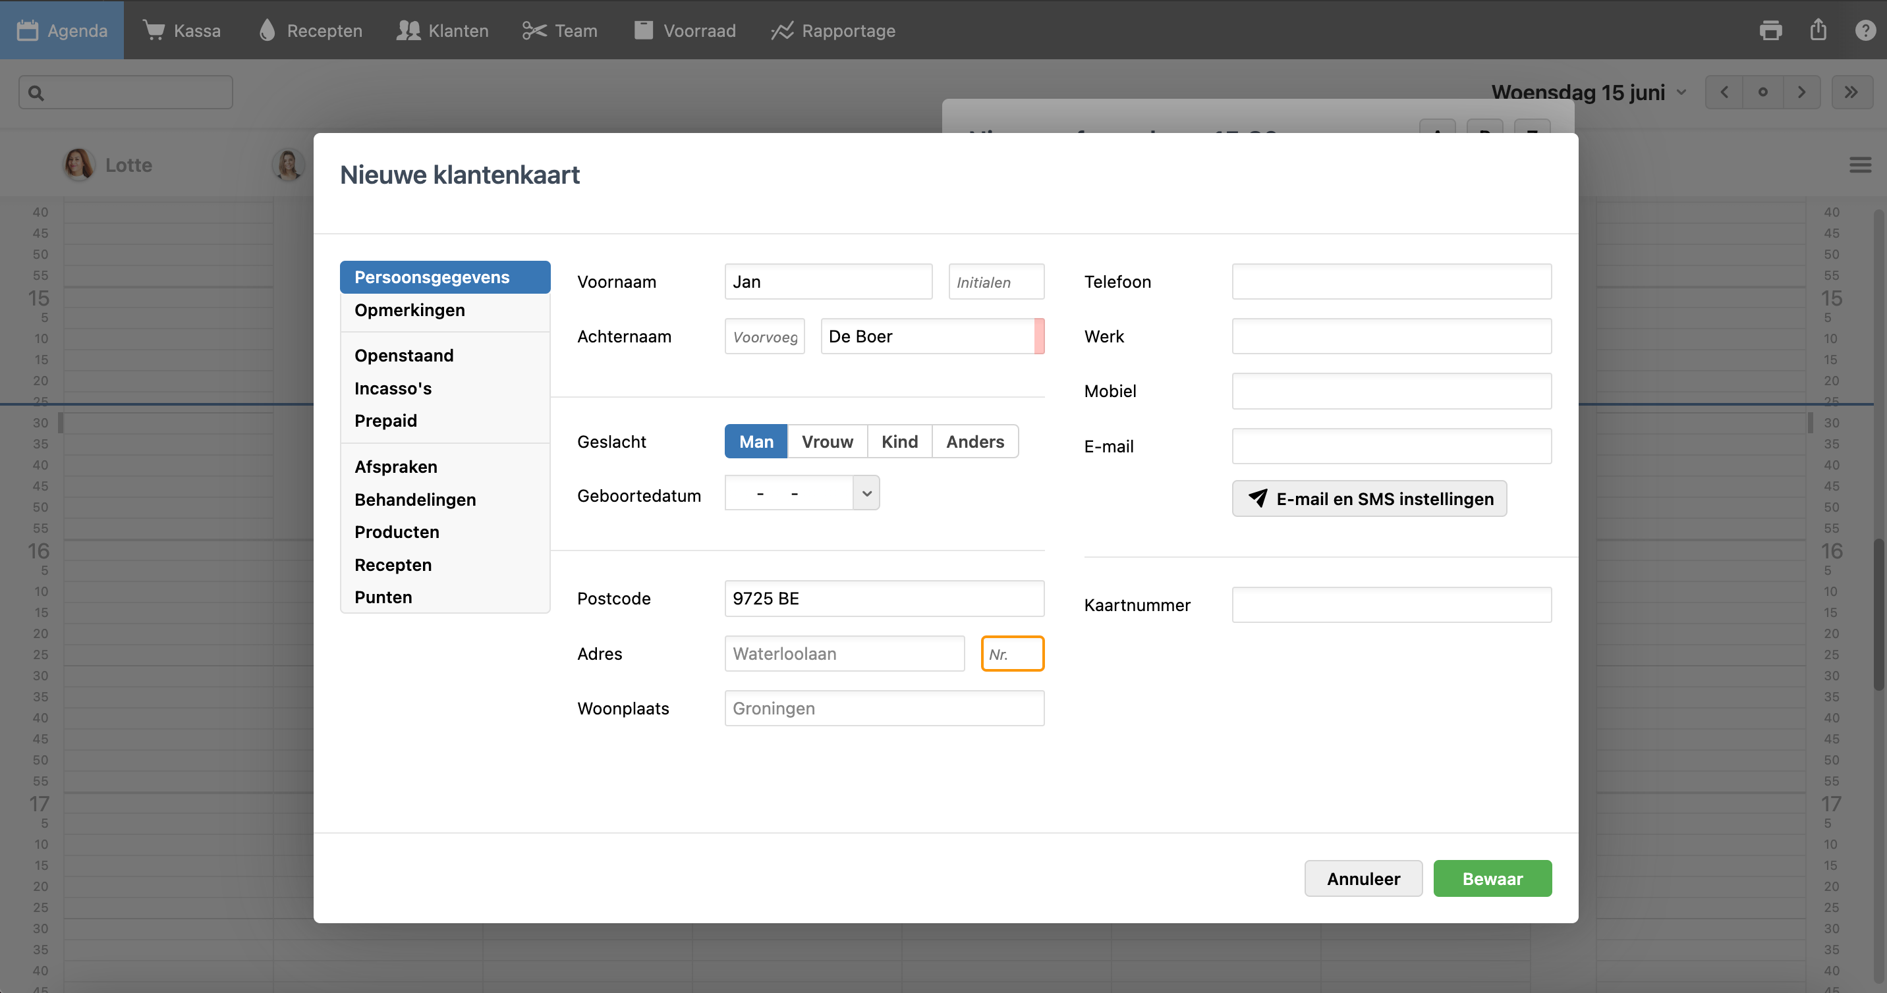Open the help question mark icon
Viewport: 1887px width, 993px height.
1865,30
